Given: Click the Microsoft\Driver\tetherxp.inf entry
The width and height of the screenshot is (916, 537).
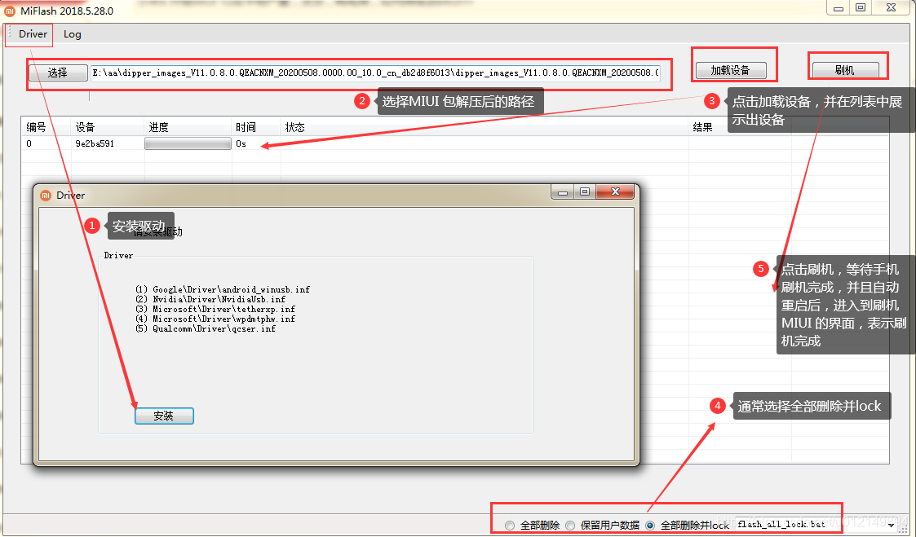Looking at the screenshot, I should (x=215, y=310).
